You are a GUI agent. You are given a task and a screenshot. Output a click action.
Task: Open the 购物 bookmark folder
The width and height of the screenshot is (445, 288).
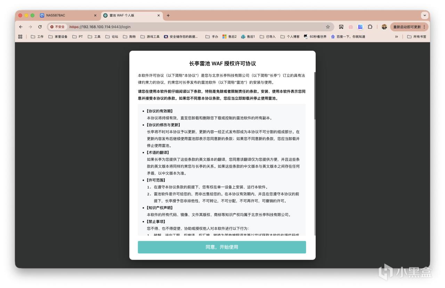129,36
